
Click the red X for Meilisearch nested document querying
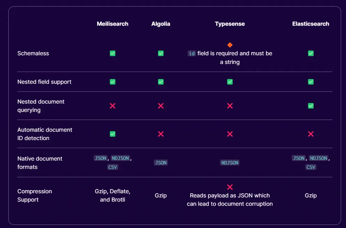tap(112, 106)
